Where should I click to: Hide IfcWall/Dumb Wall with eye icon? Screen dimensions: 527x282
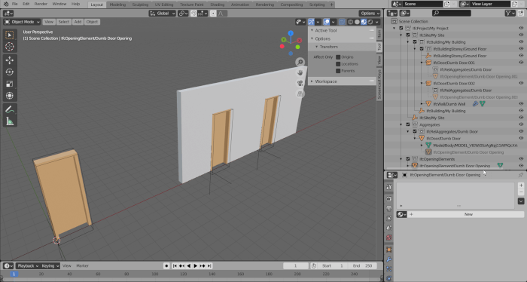pyautogui.click(x=521, y=104)
